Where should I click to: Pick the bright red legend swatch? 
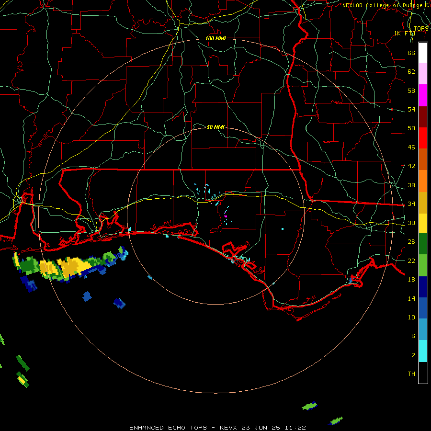pos(423,138)
